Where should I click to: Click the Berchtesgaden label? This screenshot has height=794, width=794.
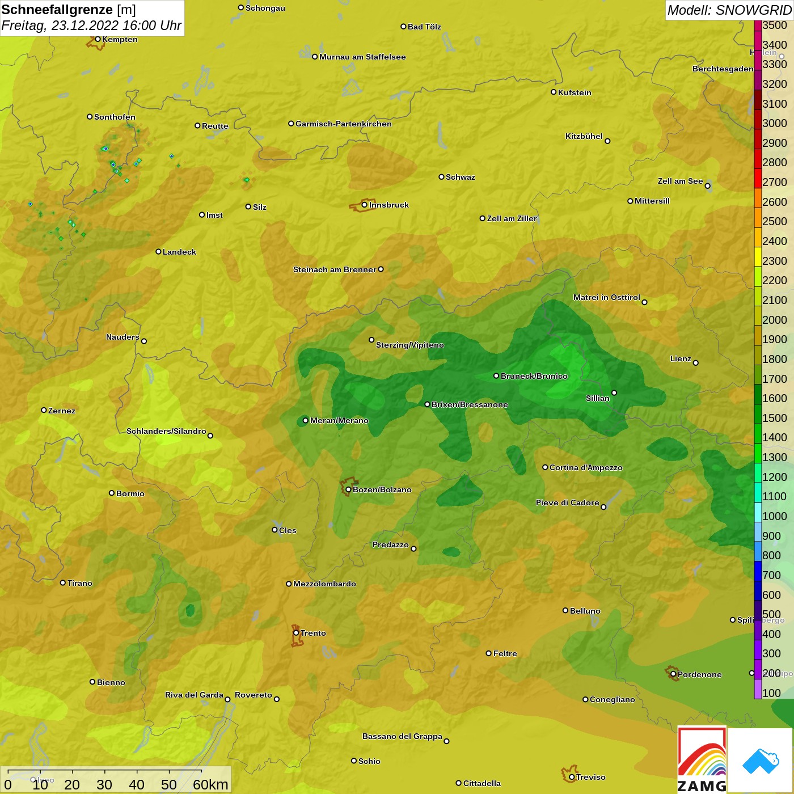tap(723, 69)
